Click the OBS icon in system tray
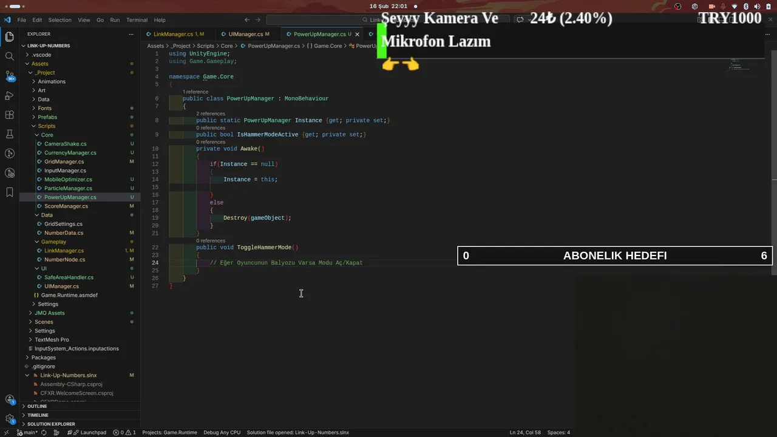 tap(678, 6)
